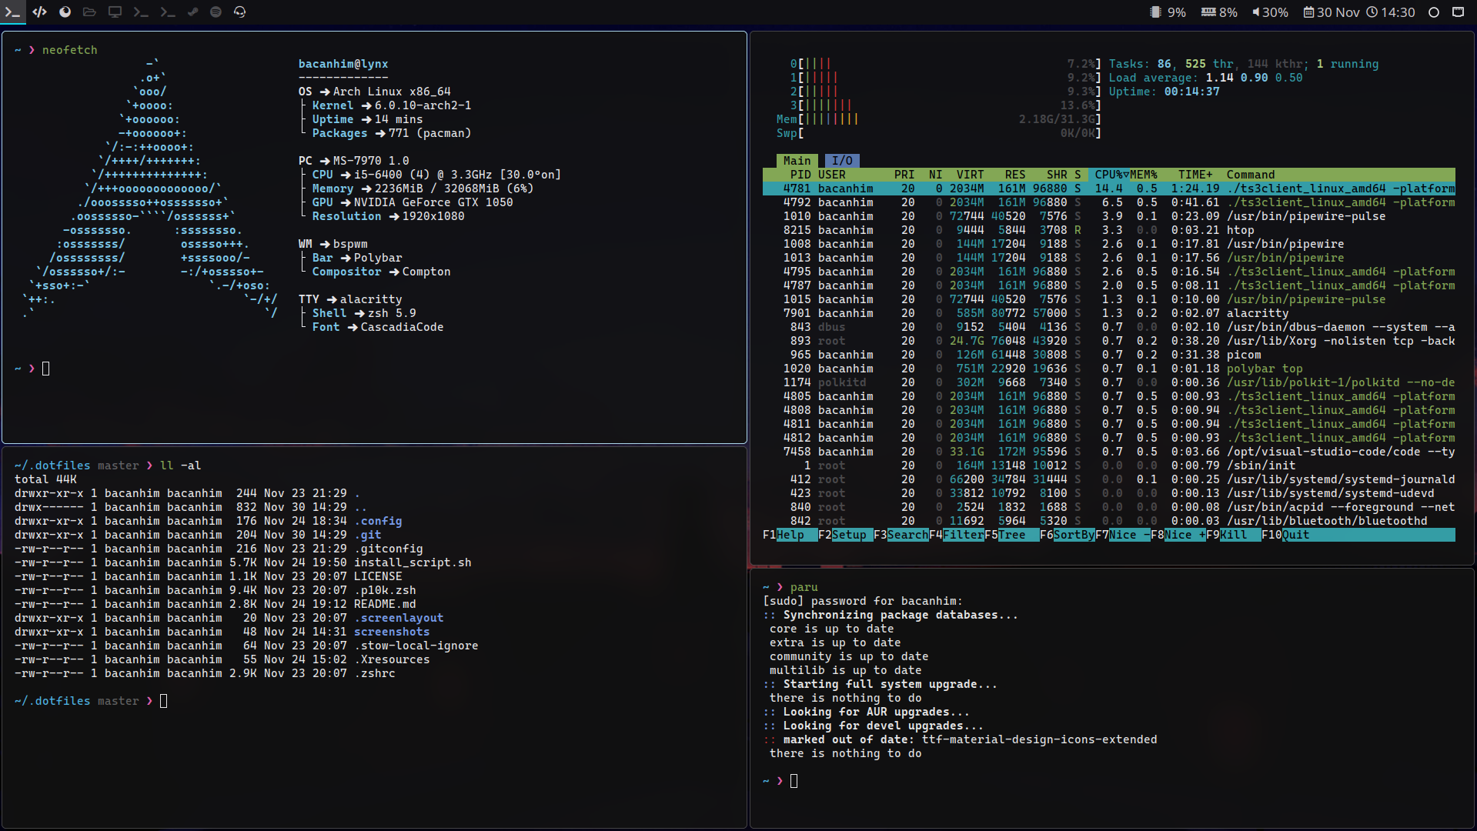Open the Firefox browser workspace icon

65,12
